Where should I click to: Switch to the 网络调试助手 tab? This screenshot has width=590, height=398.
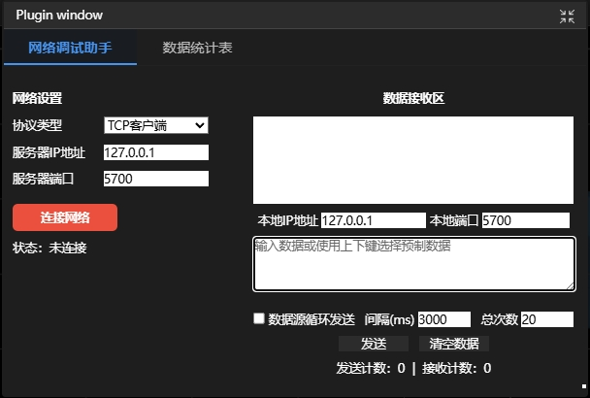69,48
